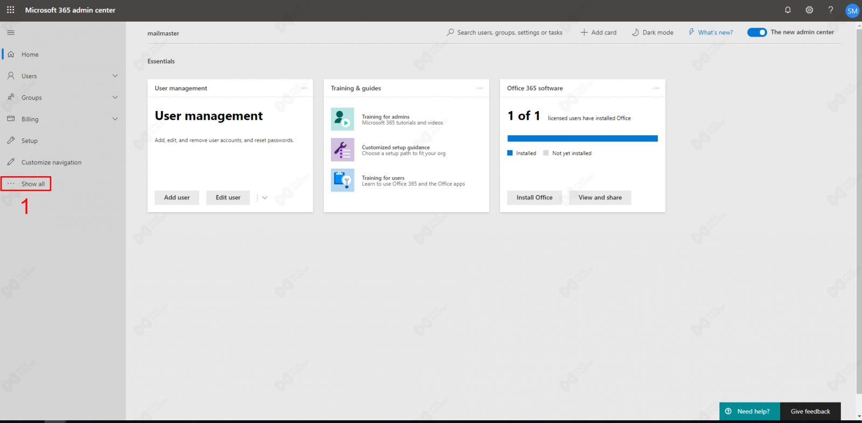The width and height of the screenshot is (862, 423).
Task: Select Users in the navigation
Action: tap(63, 76)
